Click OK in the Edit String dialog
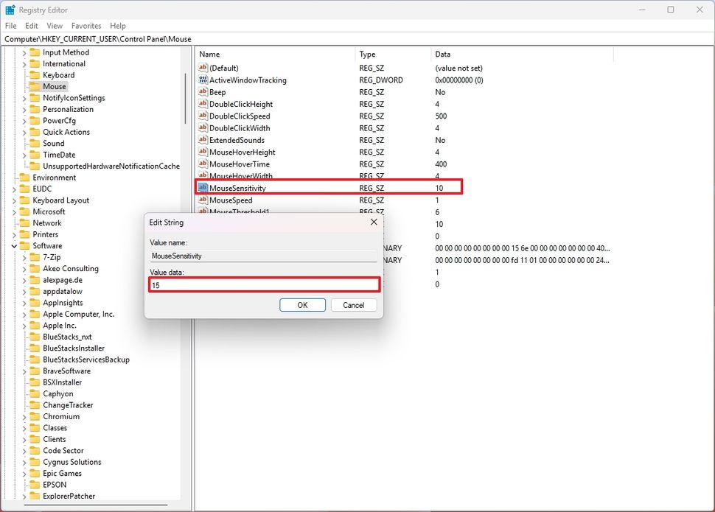Image resolution: width=715 pixels, height=512 pixels. [302, 304]
